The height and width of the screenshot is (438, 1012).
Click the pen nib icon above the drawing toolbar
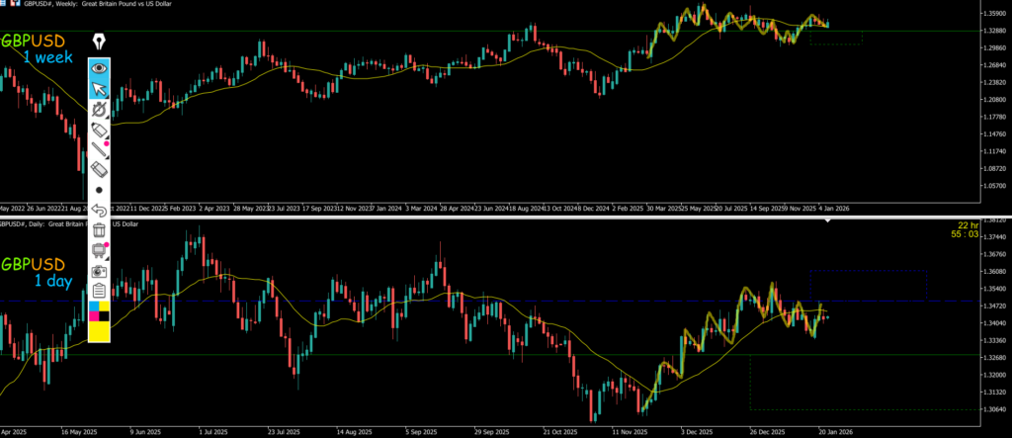pos(99,42)
